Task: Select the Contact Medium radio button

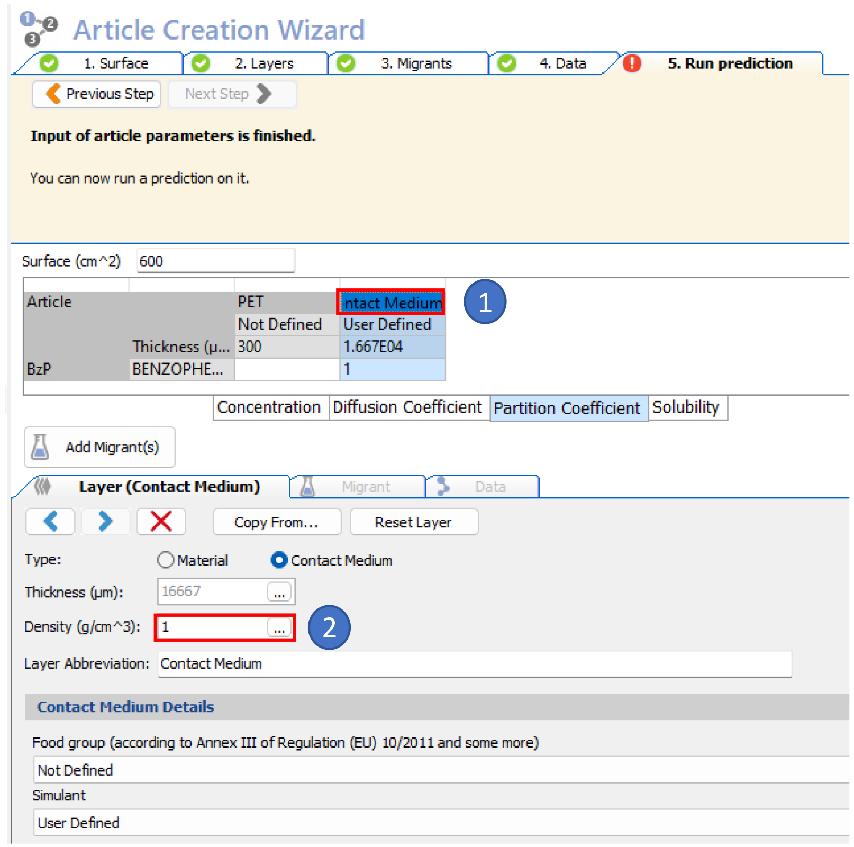Action: [x=279, y=560]
